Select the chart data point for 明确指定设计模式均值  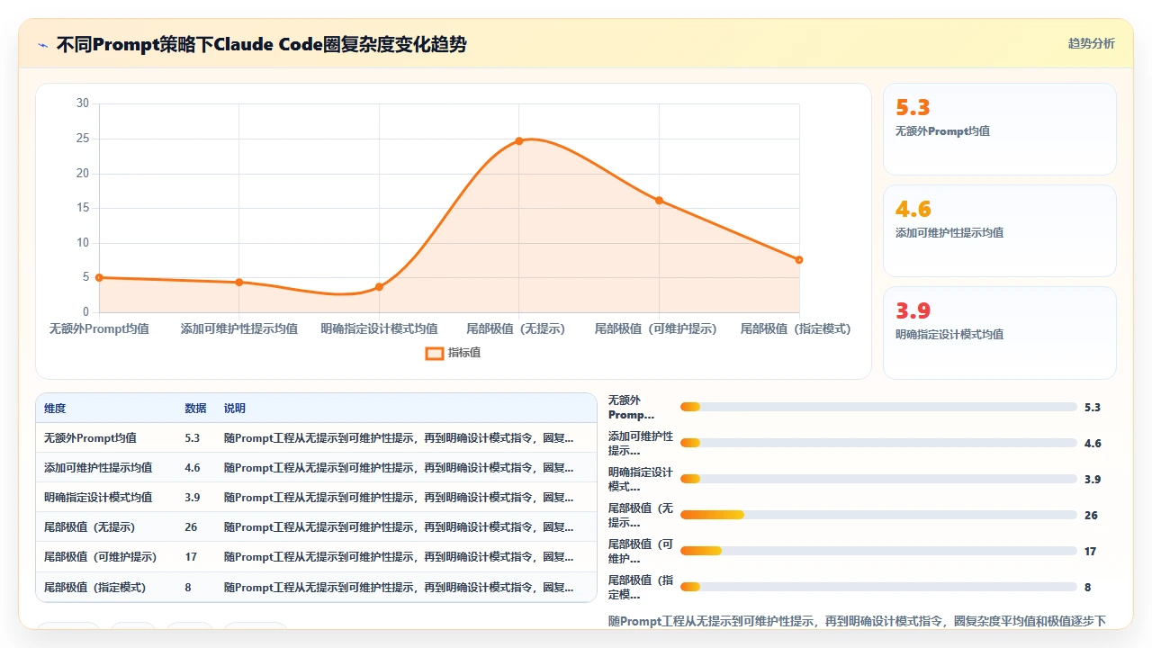tap(379, 287)
